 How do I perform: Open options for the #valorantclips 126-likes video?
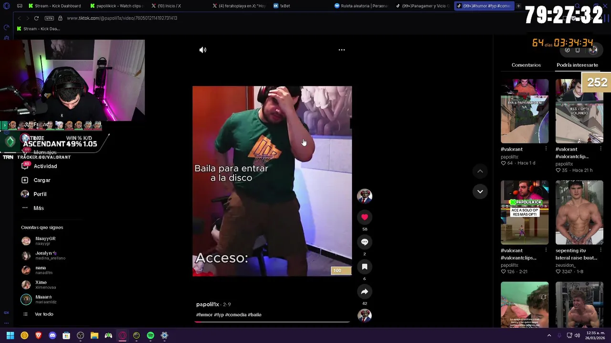click(546, 251)
